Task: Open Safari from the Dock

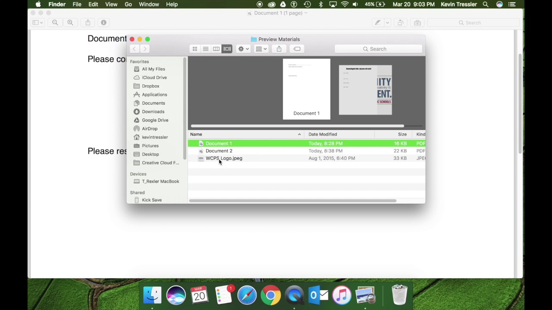Action: [247, 295]
